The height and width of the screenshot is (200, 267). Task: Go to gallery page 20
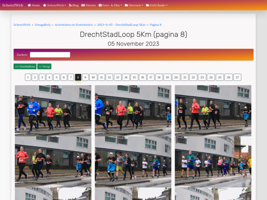tap(176, 77)
